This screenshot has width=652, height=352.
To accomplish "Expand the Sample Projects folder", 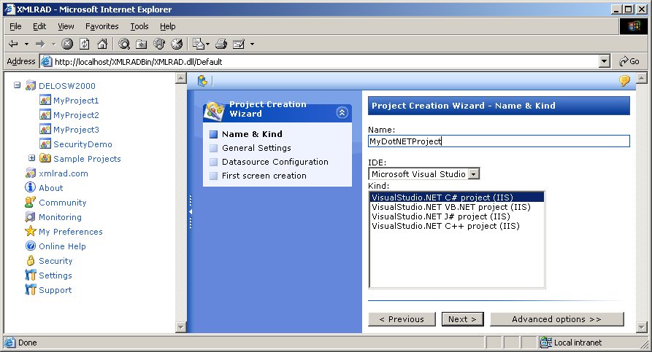I will coord(31,158).
